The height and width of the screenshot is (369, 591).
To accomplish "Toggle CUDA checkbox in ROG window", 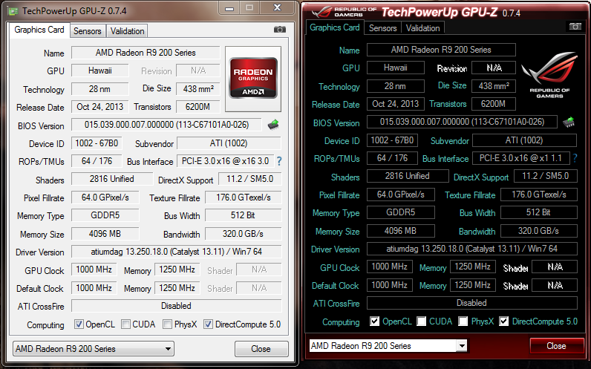I will point(422,321).
